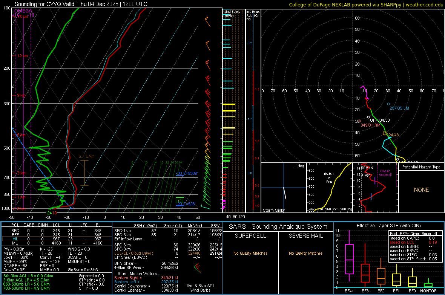
Task: Click the 'Eff Shear (EBWD)' row
Action: tap(168, 257)
